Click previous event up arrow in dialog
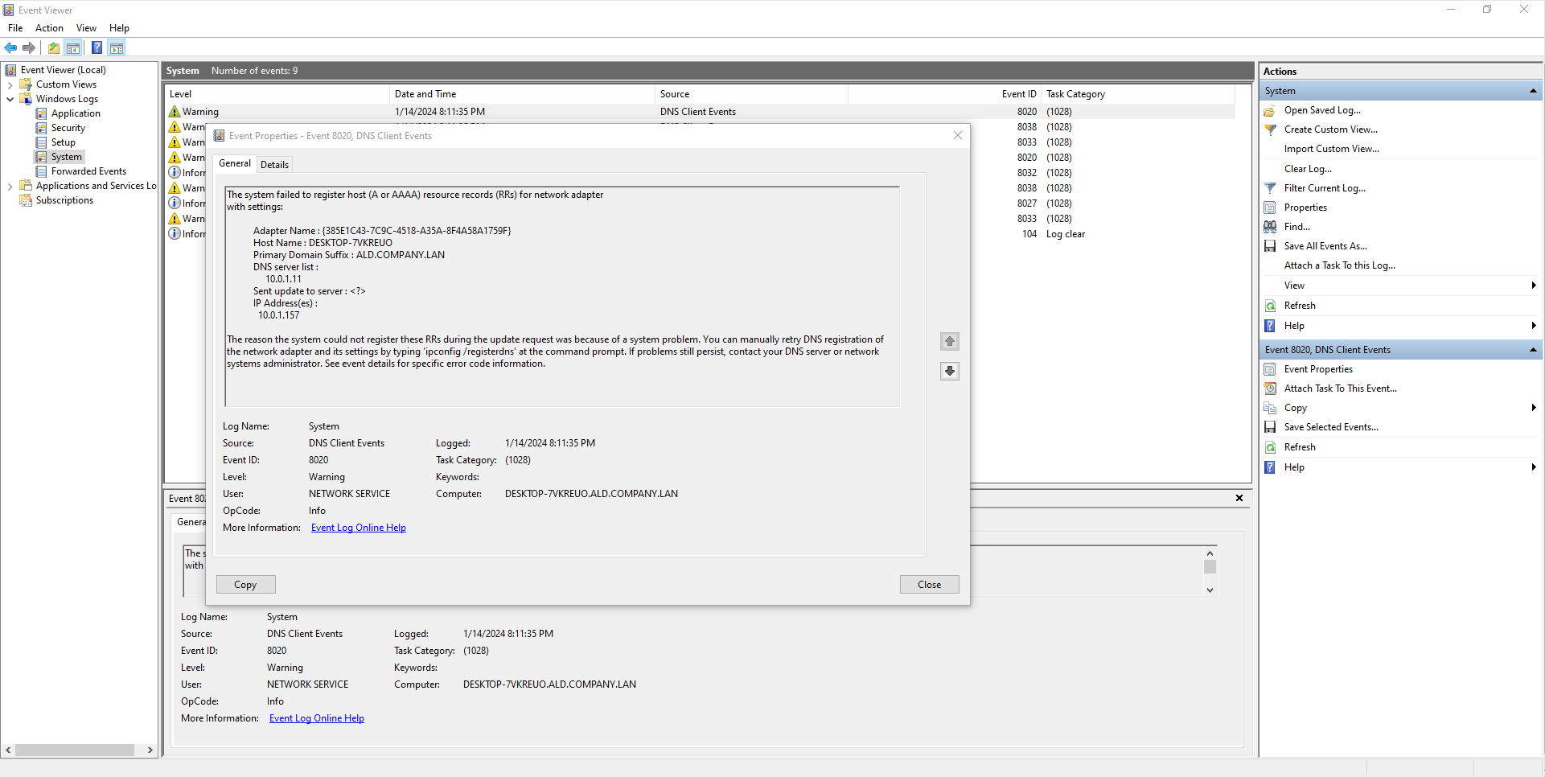Image resolution: width=1545 pixels, height=777 pixels. click(950, 342)
